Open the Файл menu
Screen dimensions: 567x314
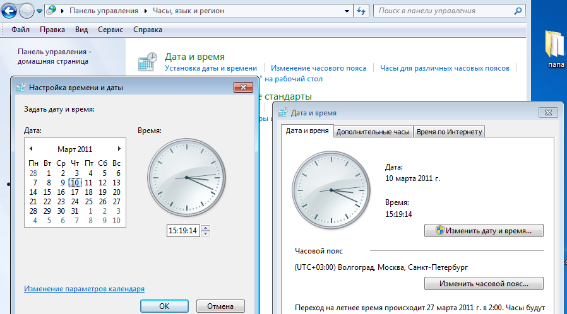[20, 30]
